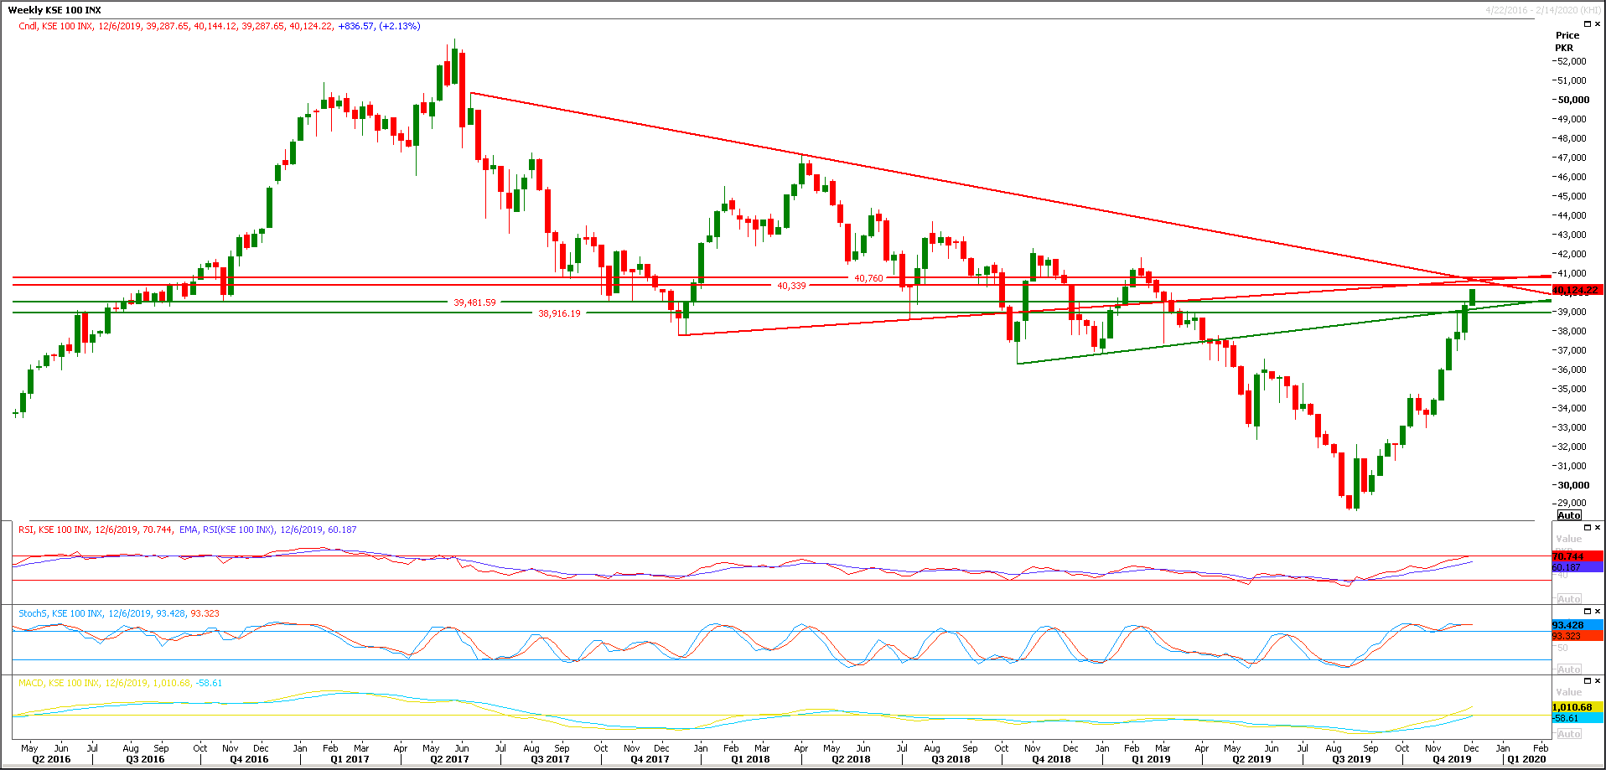Click the (+2.13%) percent change value

(x=400, y=26)
